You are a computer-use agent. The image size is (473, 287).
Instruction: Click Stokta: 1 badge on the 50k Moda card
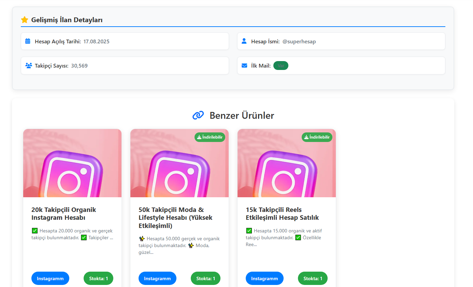pos(205,278)
